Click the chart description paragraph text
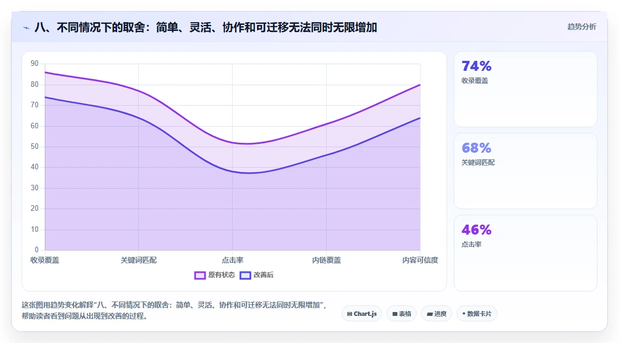 (x=174, y=310)
